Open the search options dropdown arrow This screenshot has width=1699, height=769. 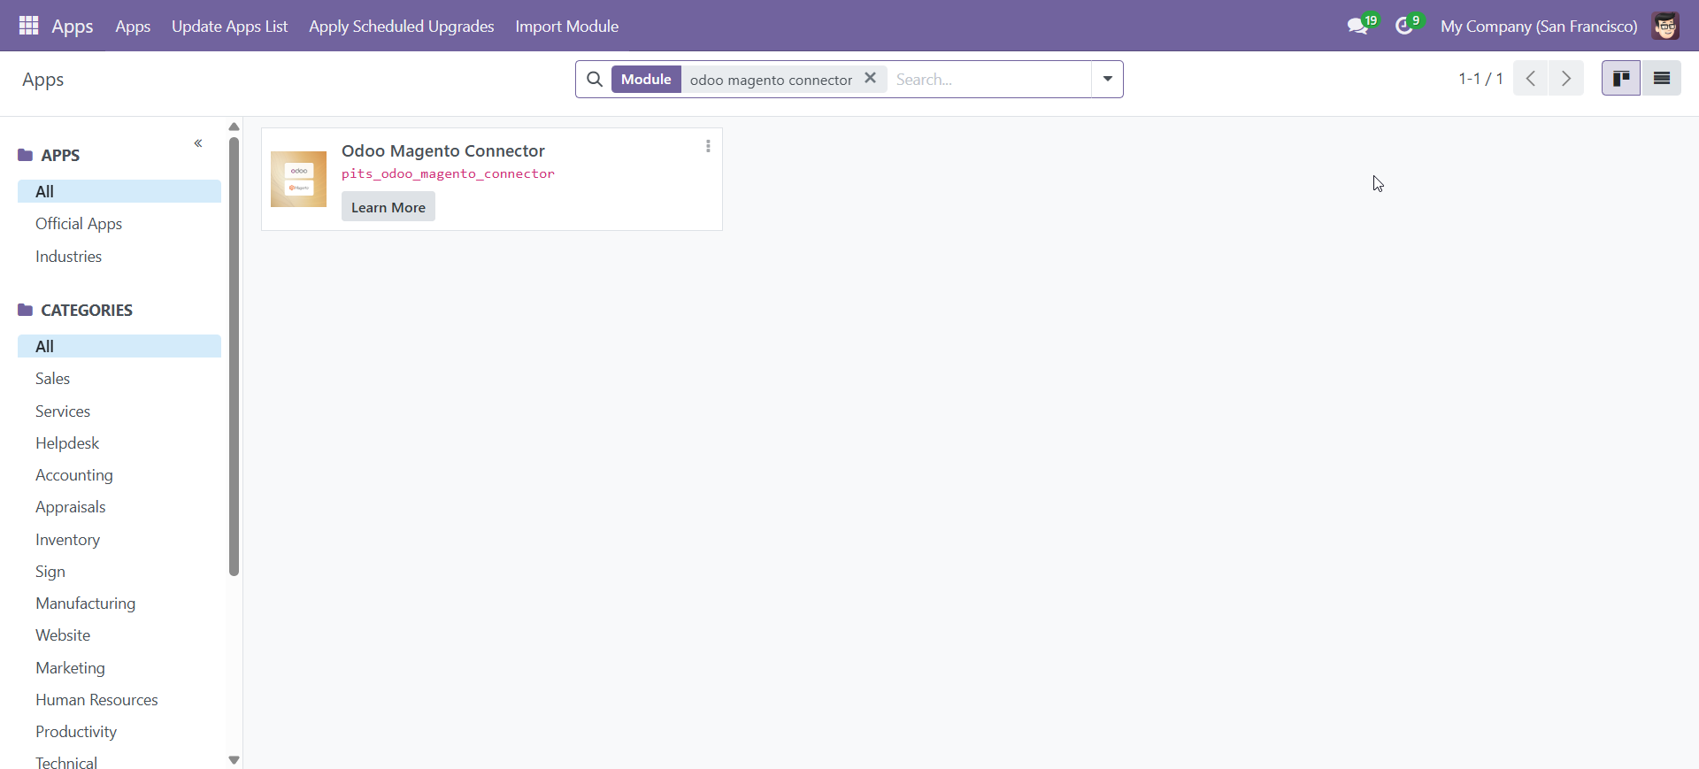1107,80
